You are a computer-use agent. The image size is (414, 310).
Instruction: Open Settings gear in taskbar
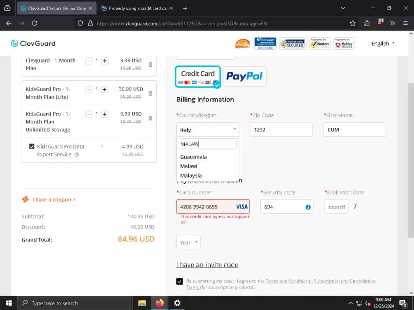coord(177,303)
